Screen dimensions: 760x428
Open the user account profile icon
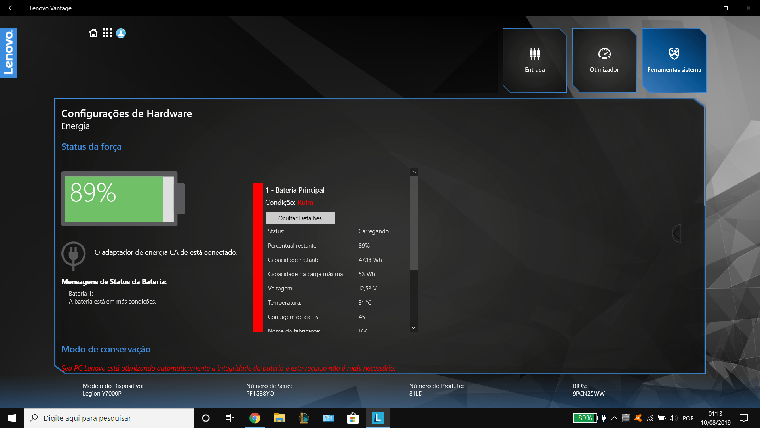pos(121,33)
